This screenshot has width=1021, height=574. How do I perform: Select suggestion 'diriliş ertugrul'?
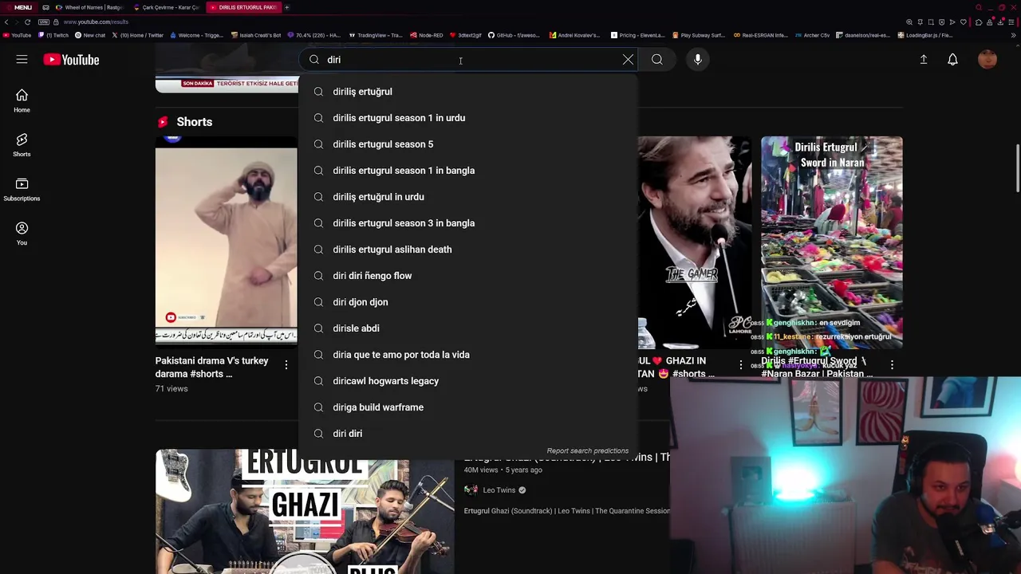(x=468, y=92)
